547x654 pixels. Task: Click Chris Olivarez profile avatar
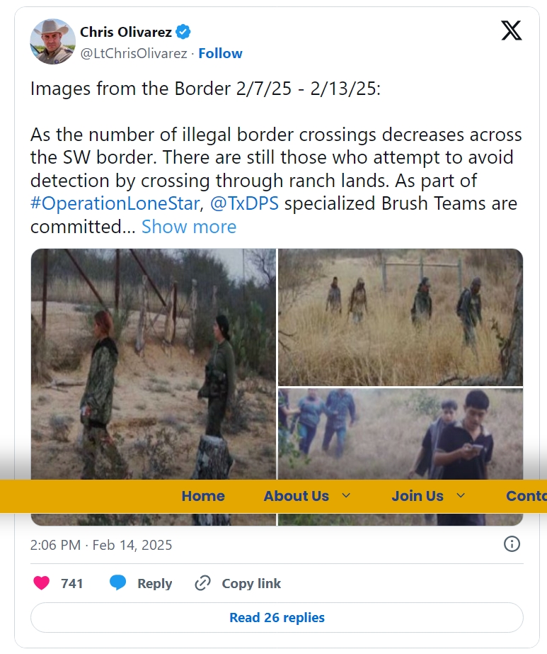tap(52, 41)
